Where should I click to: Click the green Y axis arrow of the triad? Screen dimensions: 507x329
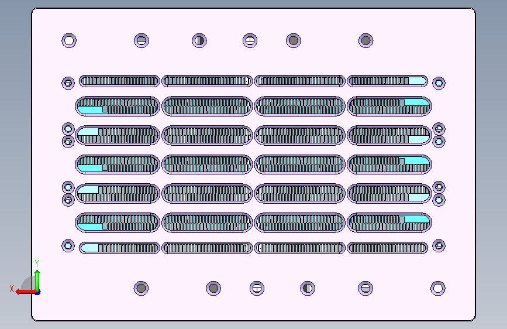(x=37, y=280)
